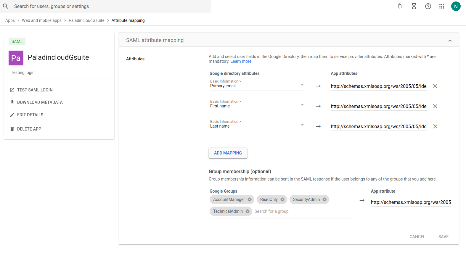The height and width of the screenshot is (277, 466).
Task: Click TEST SAML LOGIN
Action: click(x=31, y=90)
